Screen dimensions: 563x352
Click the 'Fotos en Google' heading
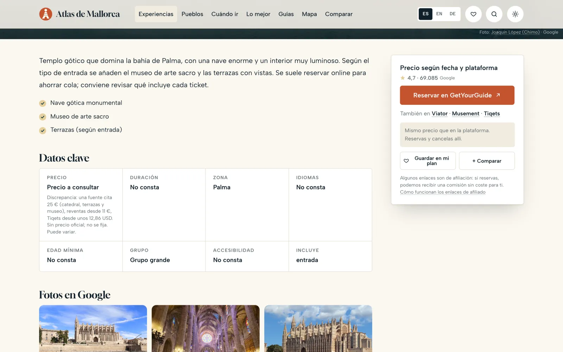[x=75, y=295]
